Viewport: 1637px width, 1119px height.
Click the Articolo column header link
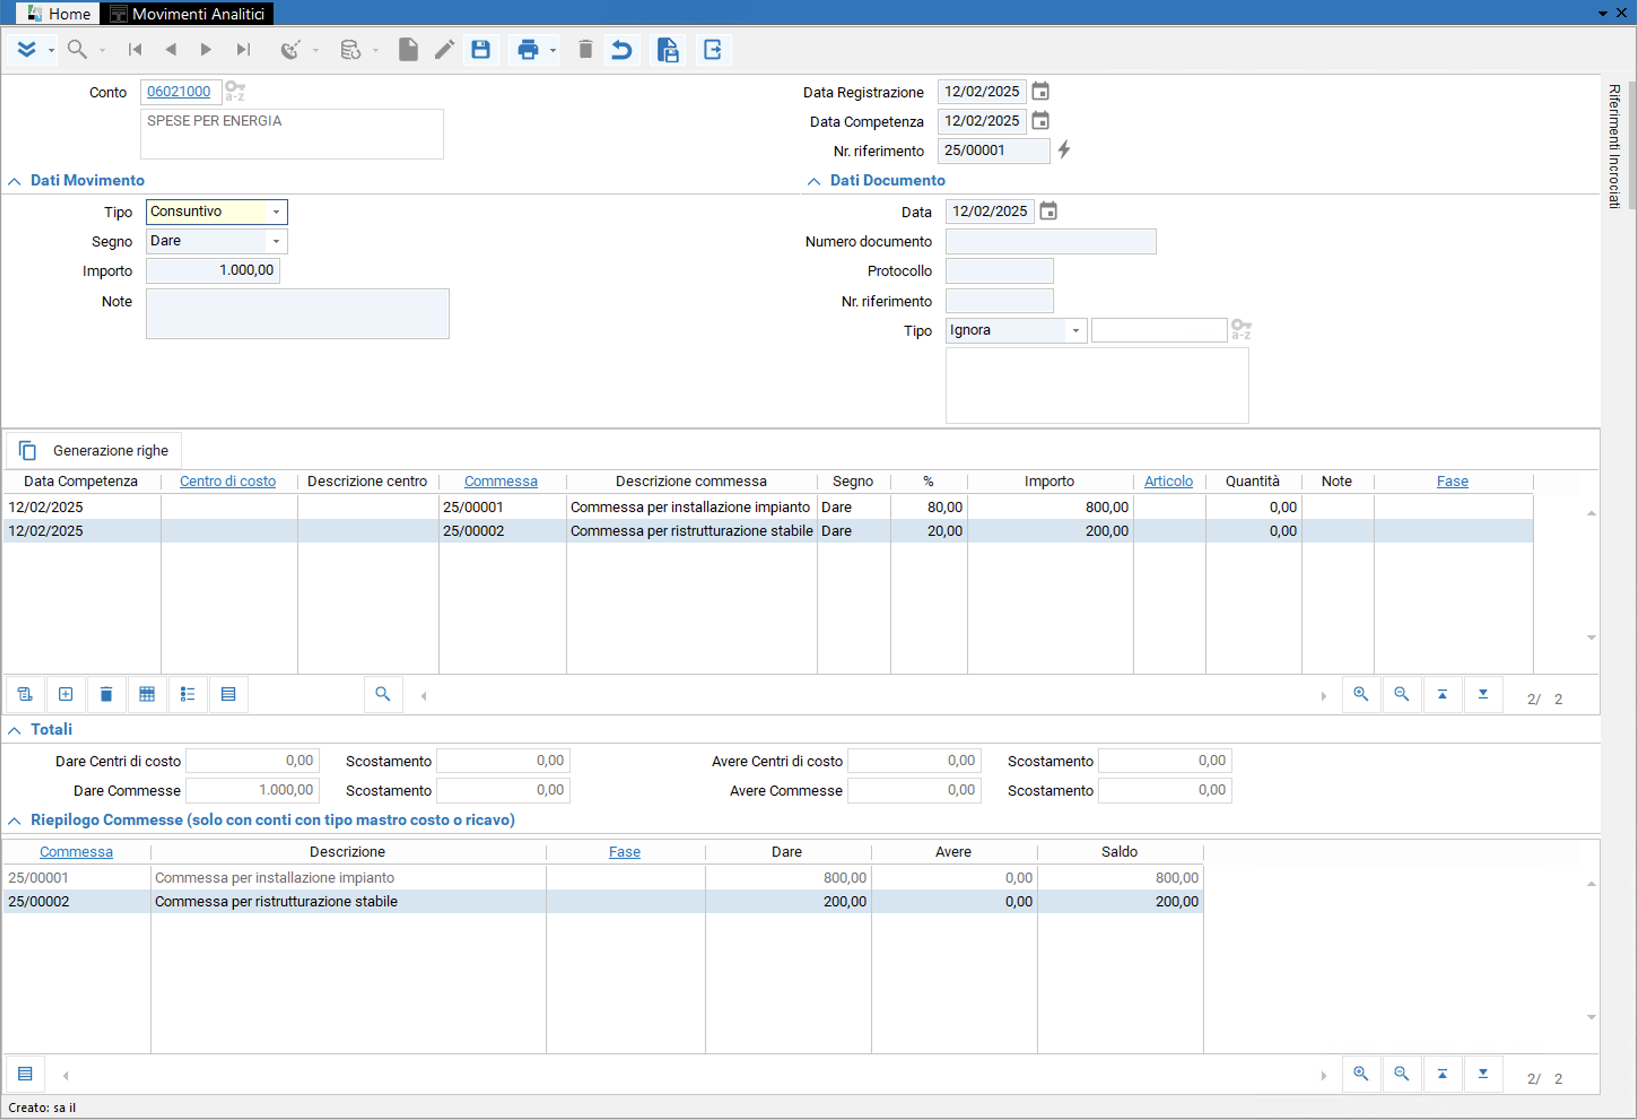[1169, 482]
